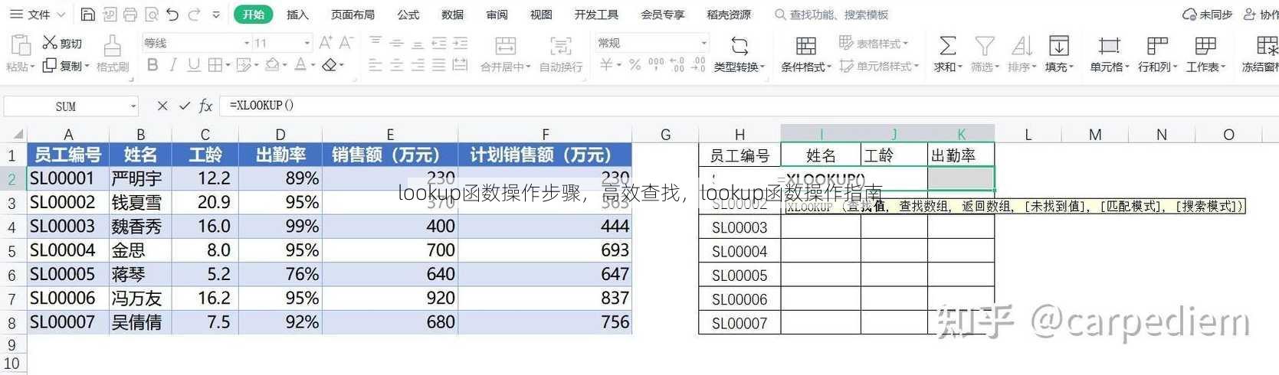This screenshot has width=1279, height=375.
Task: Confirm formula with checkmark icon
Action: [184, 106]
